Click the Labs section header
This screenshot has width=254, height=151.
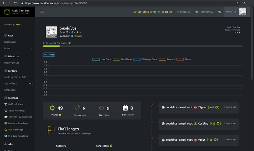[10, 144]
